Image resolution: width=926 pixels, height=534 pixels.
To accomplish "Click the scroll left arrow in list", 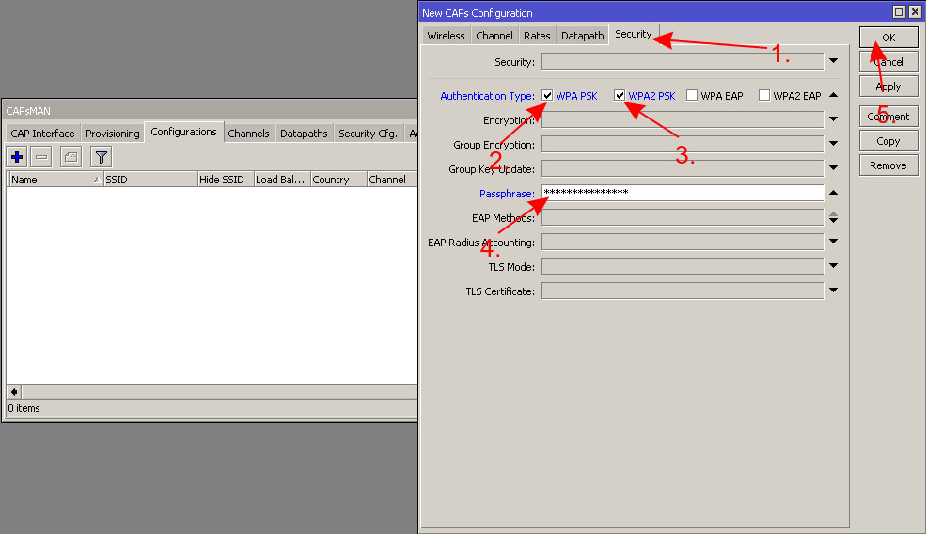I will click(x=13, y=391).
